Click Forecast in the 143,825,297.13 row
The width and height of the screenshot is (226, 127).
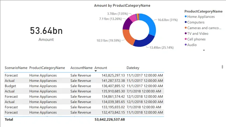11,75
